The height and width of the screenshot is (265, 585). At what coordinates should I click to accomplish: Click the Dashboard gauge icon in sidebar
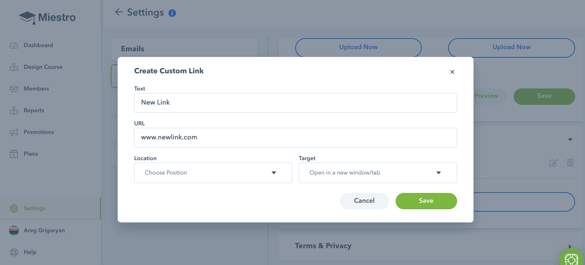pyautogui.click(x=14, y=45)
